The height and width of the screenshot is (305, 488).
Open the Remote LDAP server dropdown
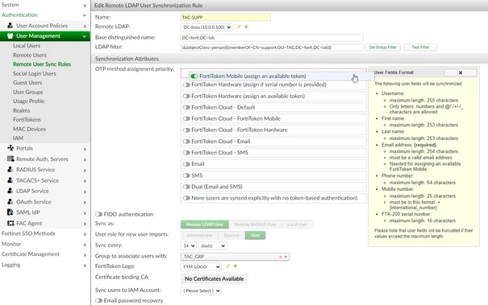206,27
